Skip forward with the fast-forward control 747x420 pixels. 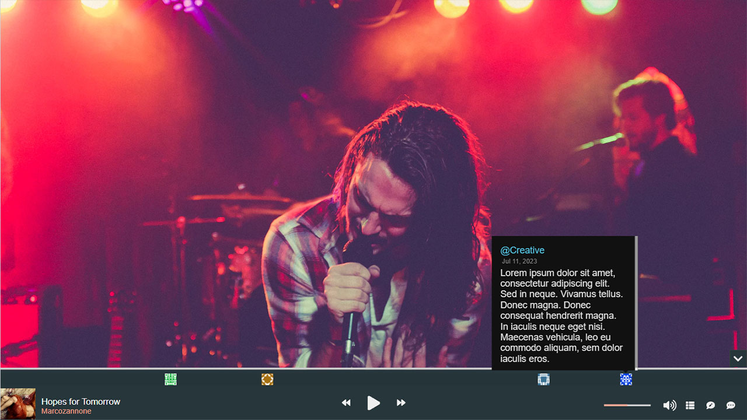coord(401,402)
